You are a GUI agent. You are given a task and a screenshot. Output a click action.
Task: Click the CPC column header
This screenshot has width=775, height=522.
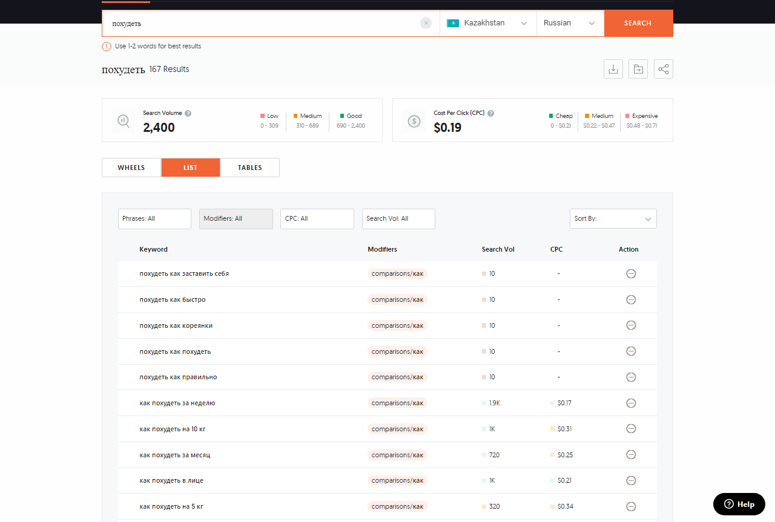point(556,249)
